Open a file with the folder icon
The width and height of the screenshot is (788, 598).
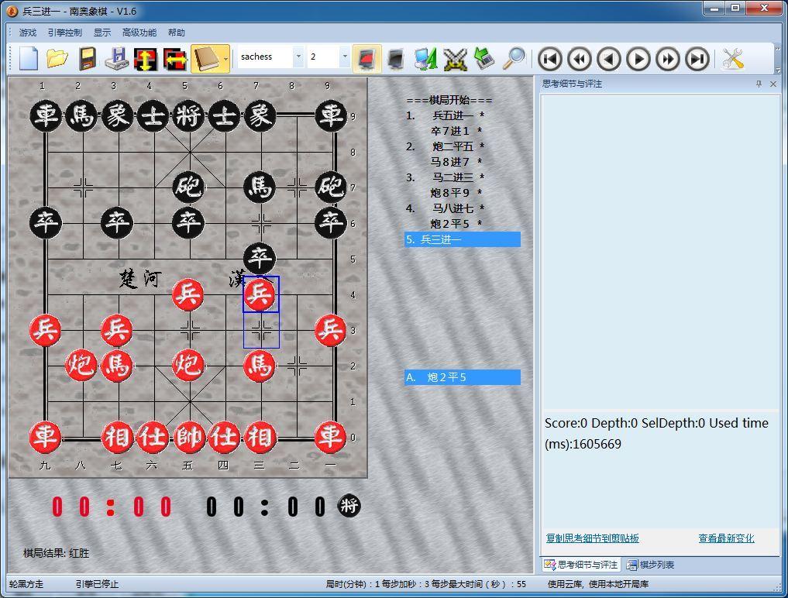57,59
